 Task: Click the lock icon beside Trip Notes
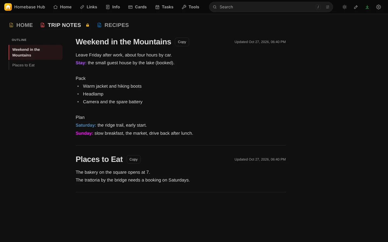pos(88,25)
